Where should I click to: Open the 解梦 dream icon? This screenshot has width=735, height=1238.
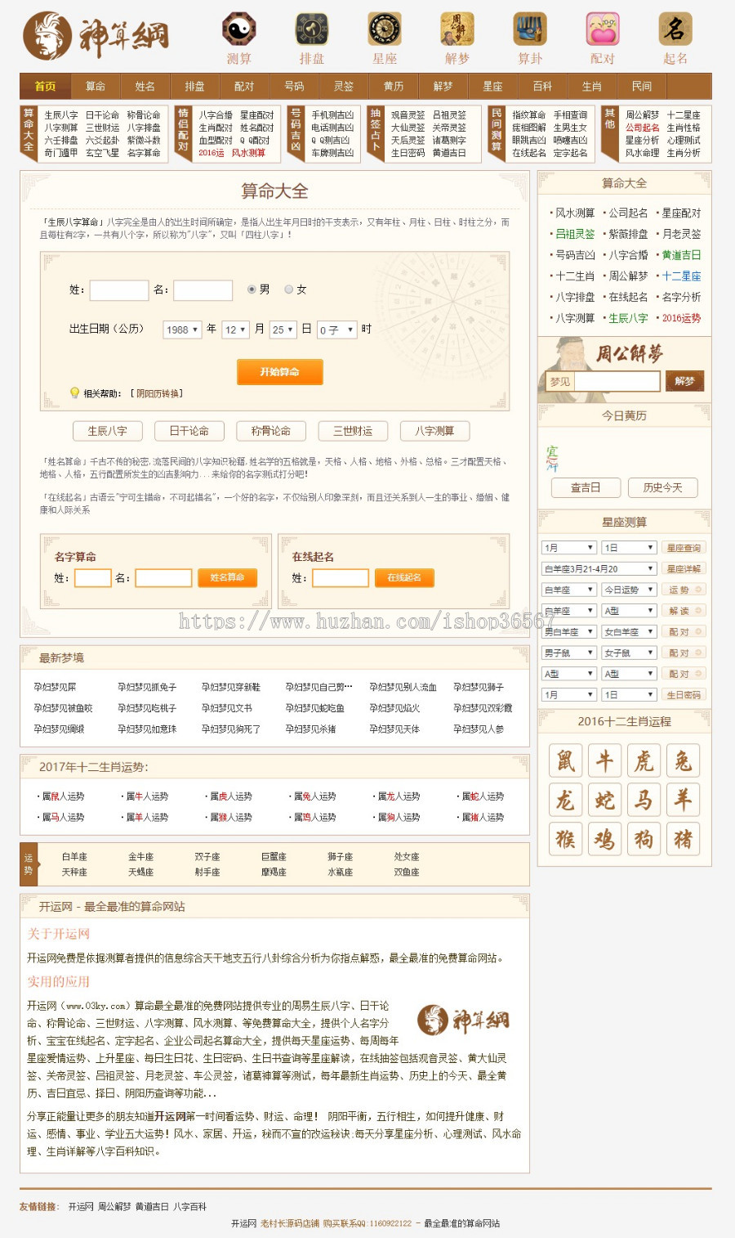click(457, 29)
